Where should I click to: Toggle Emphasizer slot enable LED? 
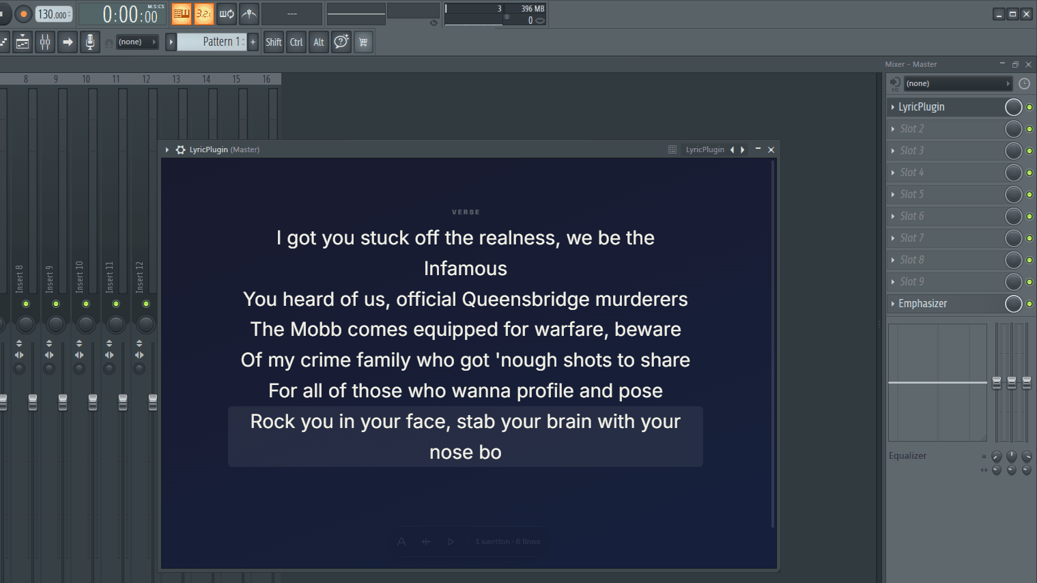pyautogui.click(x=1029, y=304)
